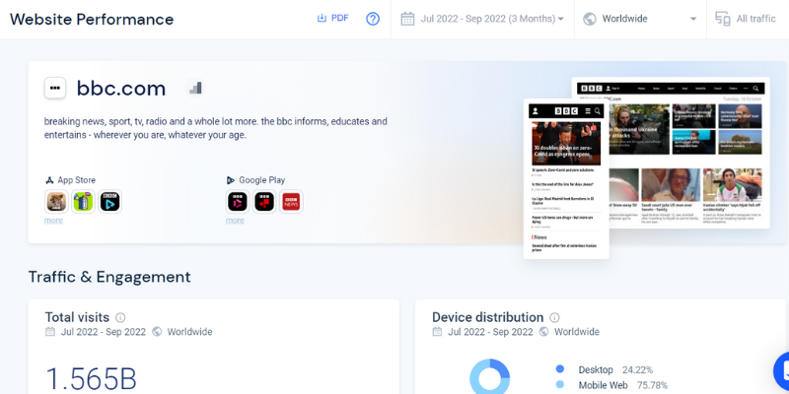Click the more link under Google Play
The width and height of the screenshot is (789, 394).
pyautogui.click(x=235, y=220)
